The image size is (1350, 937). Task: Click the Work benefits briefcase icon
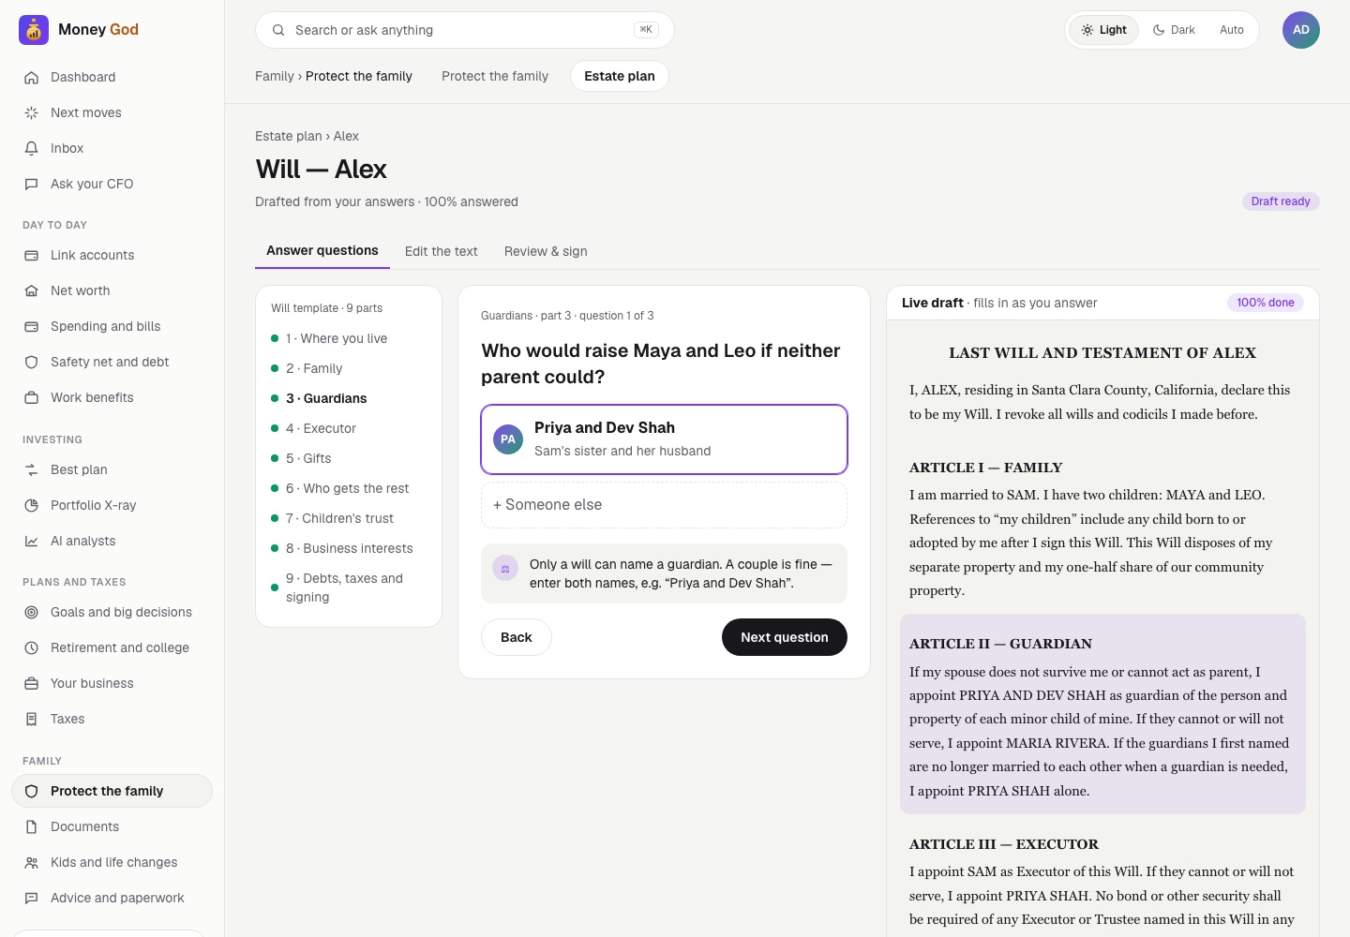click(32, 398)
